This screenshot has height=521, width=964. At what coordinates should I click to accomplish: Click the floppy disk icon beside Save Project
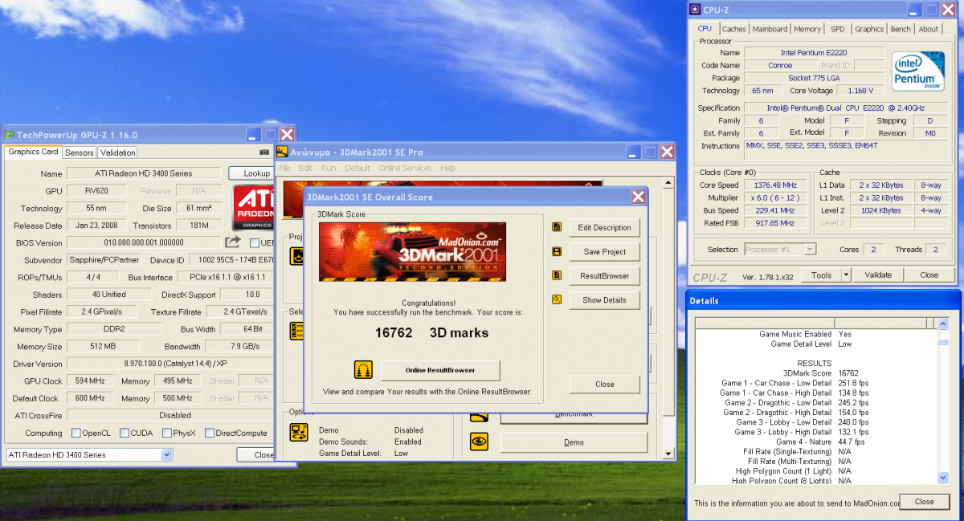coord(557,251)
